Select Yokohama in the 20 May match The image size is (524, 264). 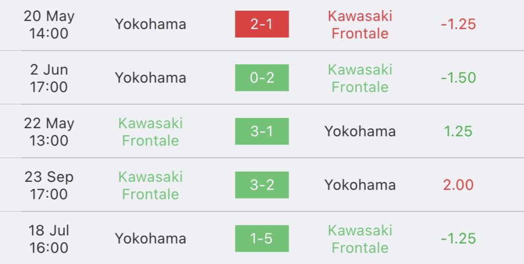pos(150,24)
